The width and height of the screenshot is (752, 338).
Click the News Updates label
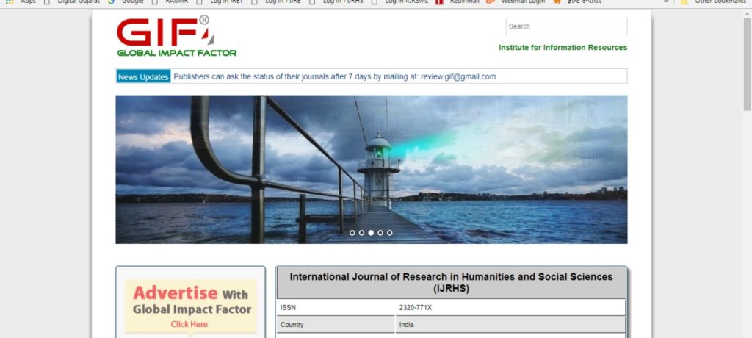(x=143, y=77)
